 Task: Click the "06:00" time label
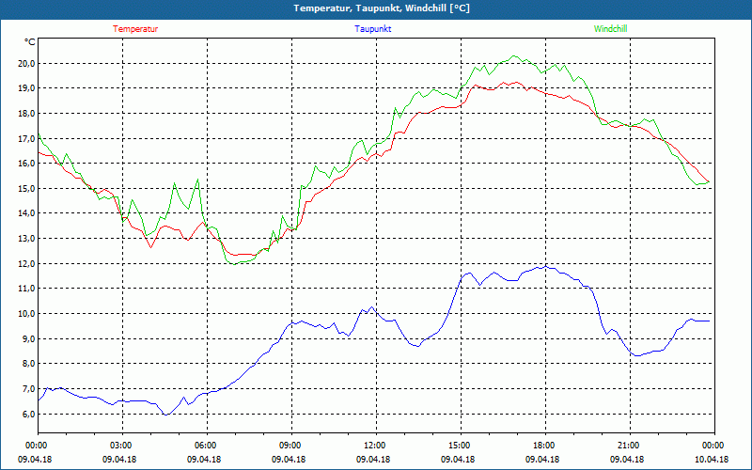204,446
